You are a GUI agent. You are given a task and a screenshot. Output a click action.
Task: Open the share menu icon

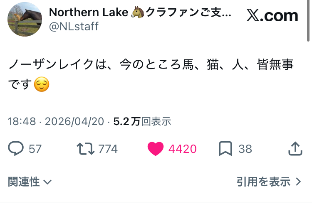point(295,148)
